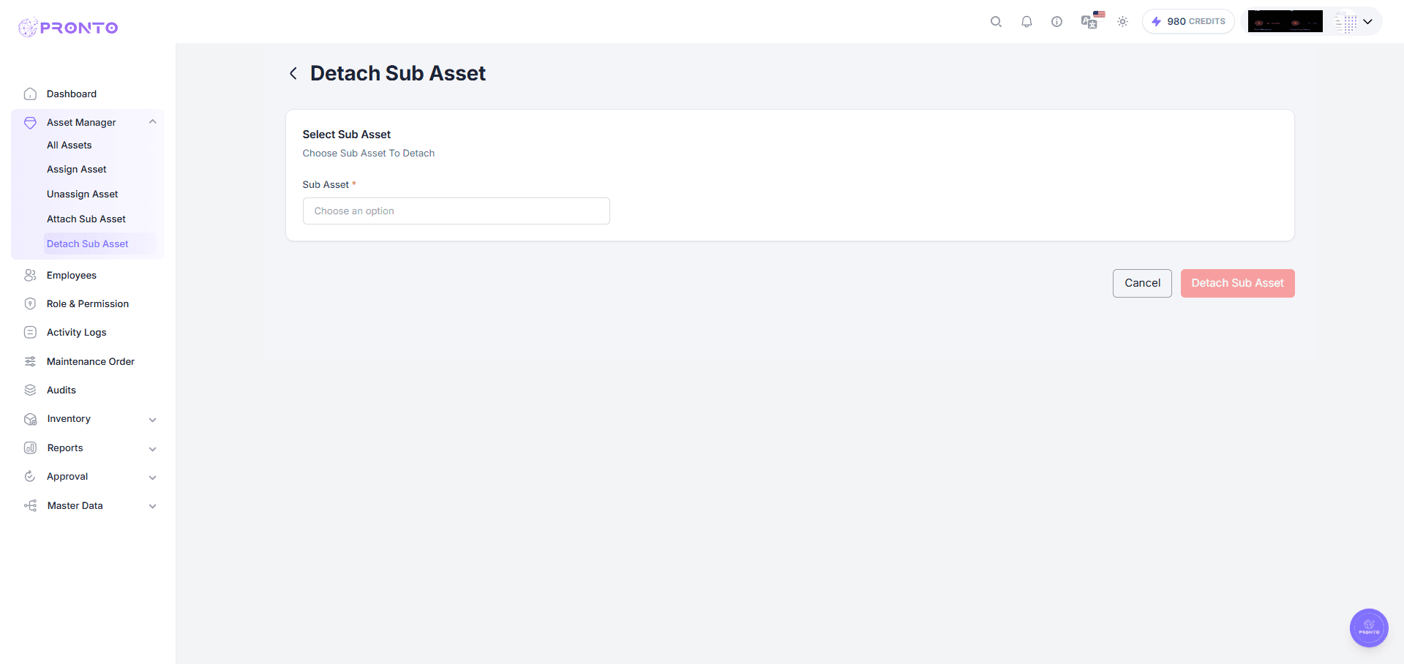Select the Employees sidebar icon

pos(29,275)
